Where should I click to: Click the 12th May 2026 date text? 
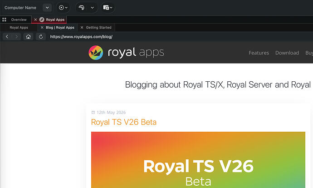click(x=111, y=113)
